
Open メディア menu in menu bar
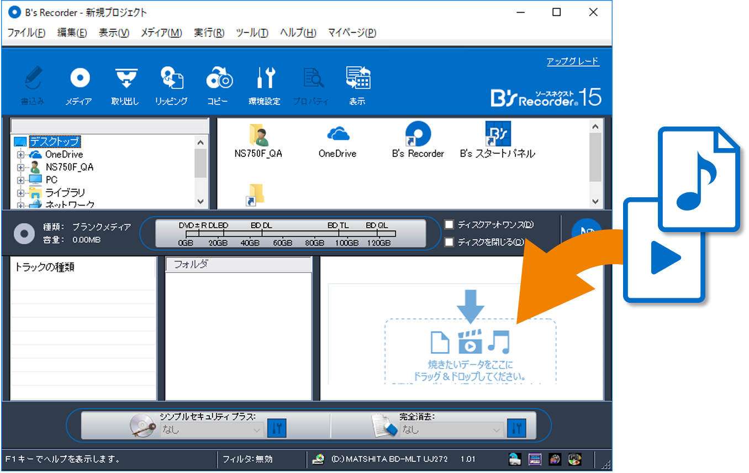tap(161, 33)
